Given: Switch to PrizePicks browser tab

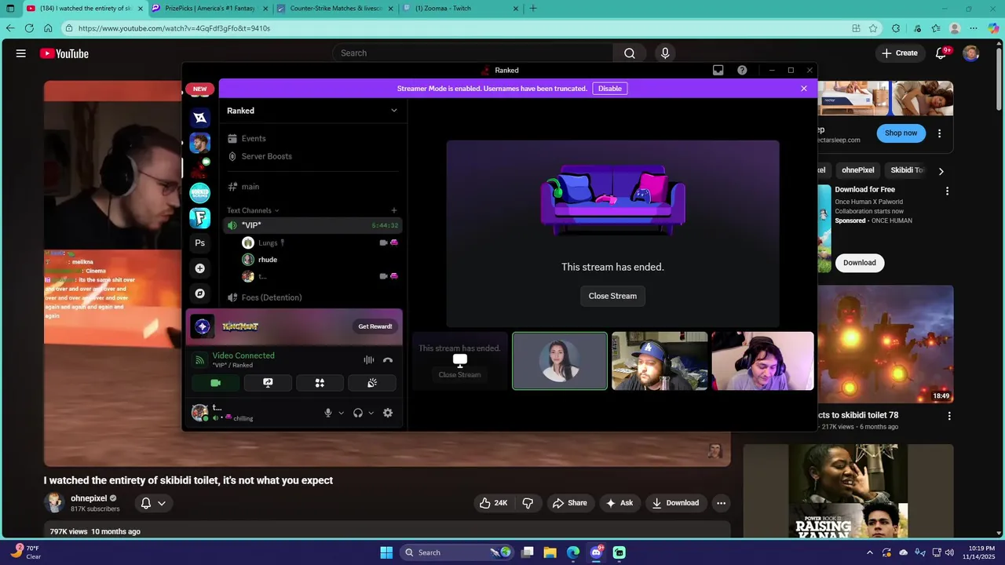Looking at the screenshot, I should 208,9.
